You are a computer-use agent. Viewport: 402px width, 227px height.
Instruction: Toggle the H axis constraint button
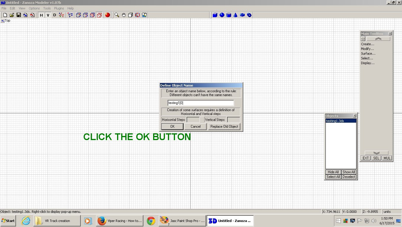[41, 15]
